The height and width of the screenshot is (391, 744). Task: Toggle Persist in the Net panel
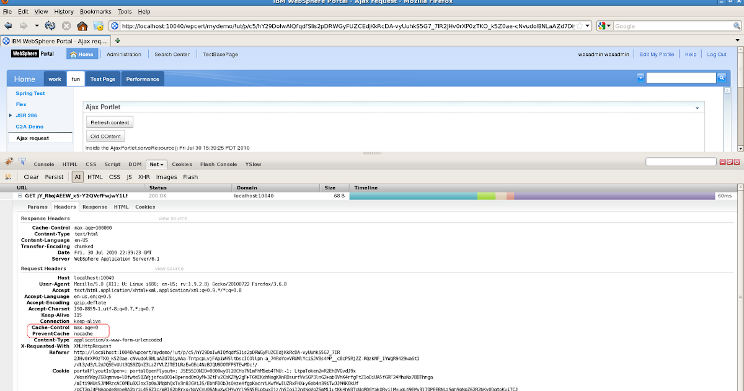55,177
